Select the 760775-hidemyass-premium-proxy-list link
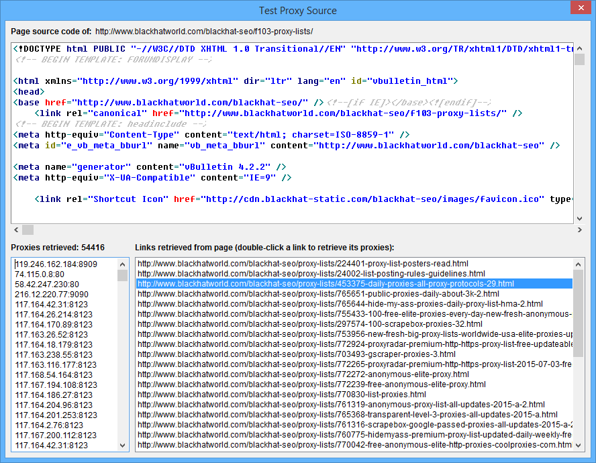Screen dimensions: 596x463 tap(354, 435)
